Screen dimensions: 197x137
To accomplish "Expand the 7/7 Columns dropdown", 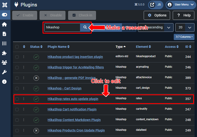I will coord(184,37).
